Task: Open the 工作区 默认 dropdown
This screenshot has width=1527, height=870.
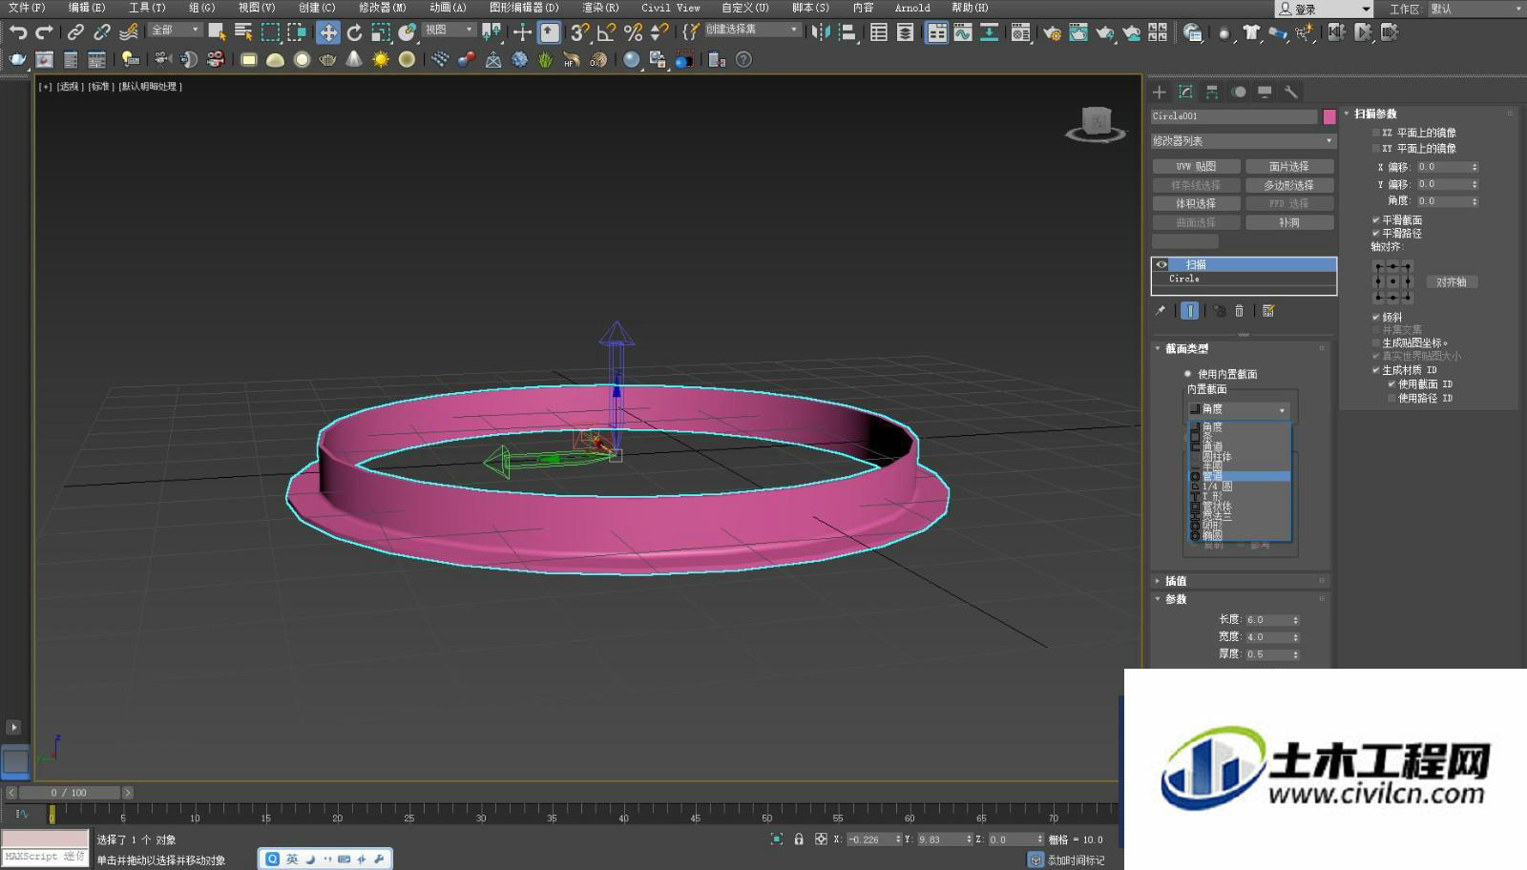Action: click(1476, 9)
